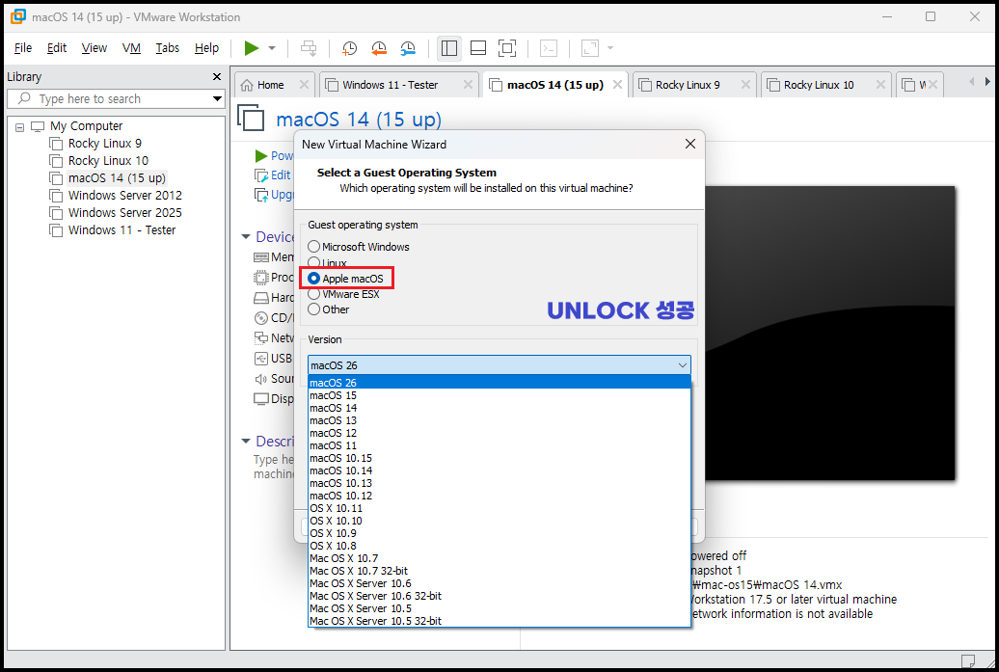Click the stretch guest display icon
This screenshot has width=999, height=672.
tap(590, 48)
